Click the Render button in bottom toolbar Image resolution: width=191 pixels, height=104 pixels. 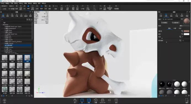point(116,101)
